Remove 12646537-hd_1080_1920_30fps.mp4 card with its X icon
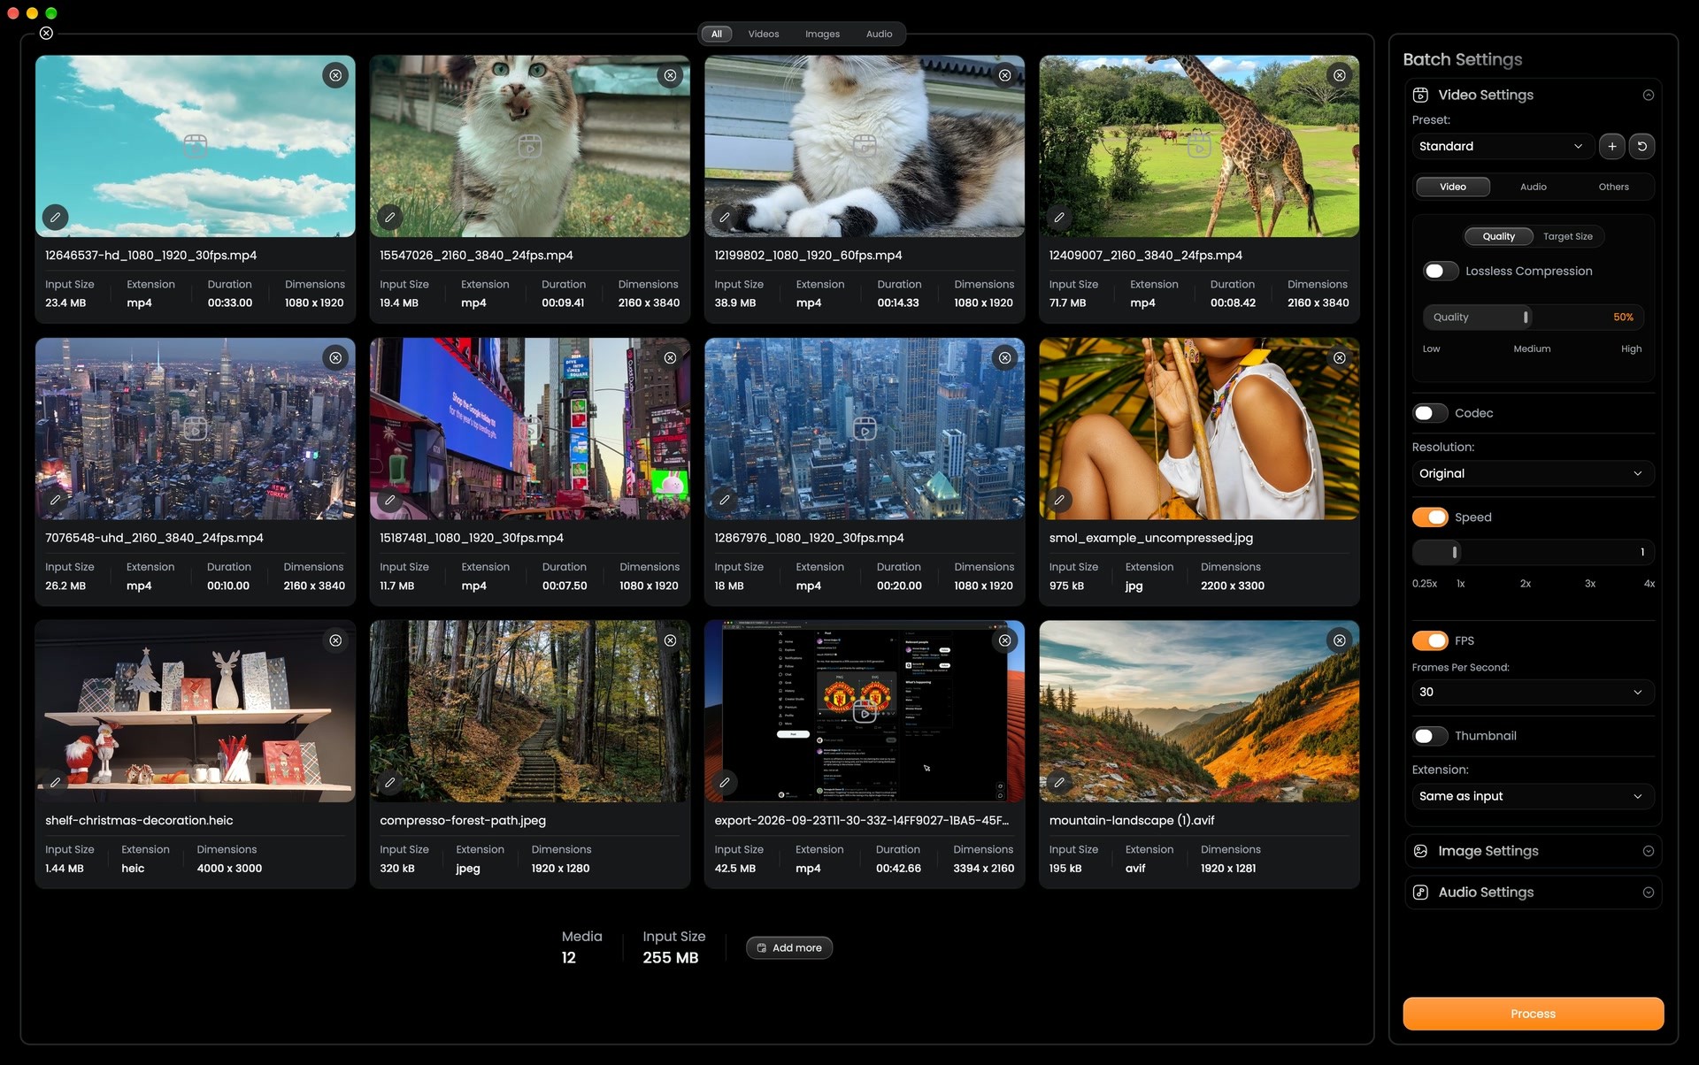Viewport: 1699px width, 1065px height. tap(335, 75)
